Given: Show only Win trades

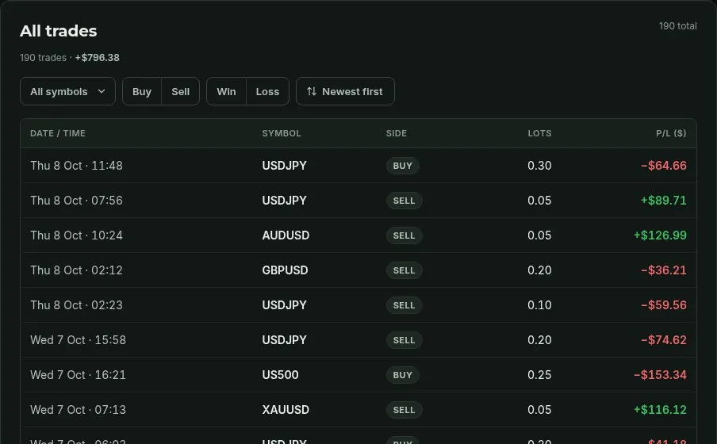Looking at the screenshot, I should point(226,91).
